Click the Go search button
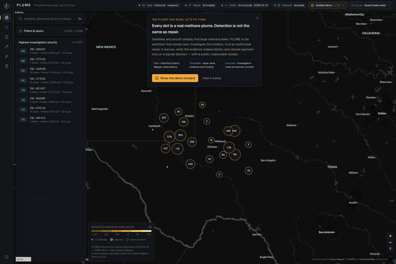396x264 pixels. 80,19
